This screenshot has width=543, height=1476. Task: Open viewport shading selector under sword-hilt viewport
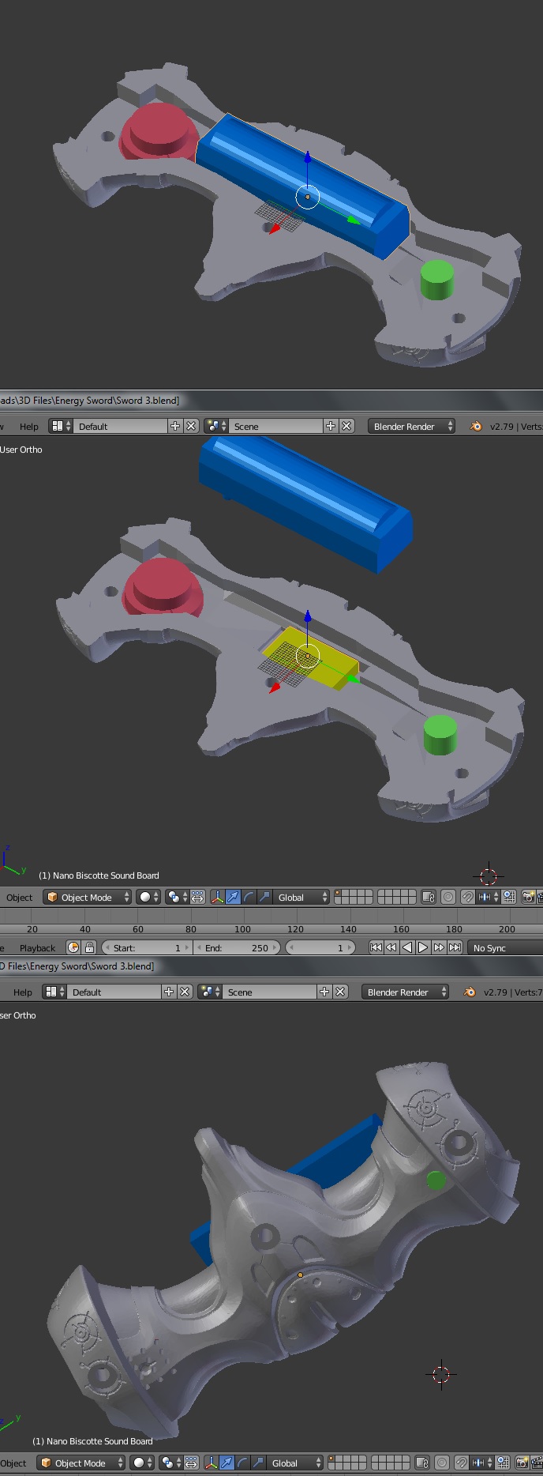point(142,1463)
